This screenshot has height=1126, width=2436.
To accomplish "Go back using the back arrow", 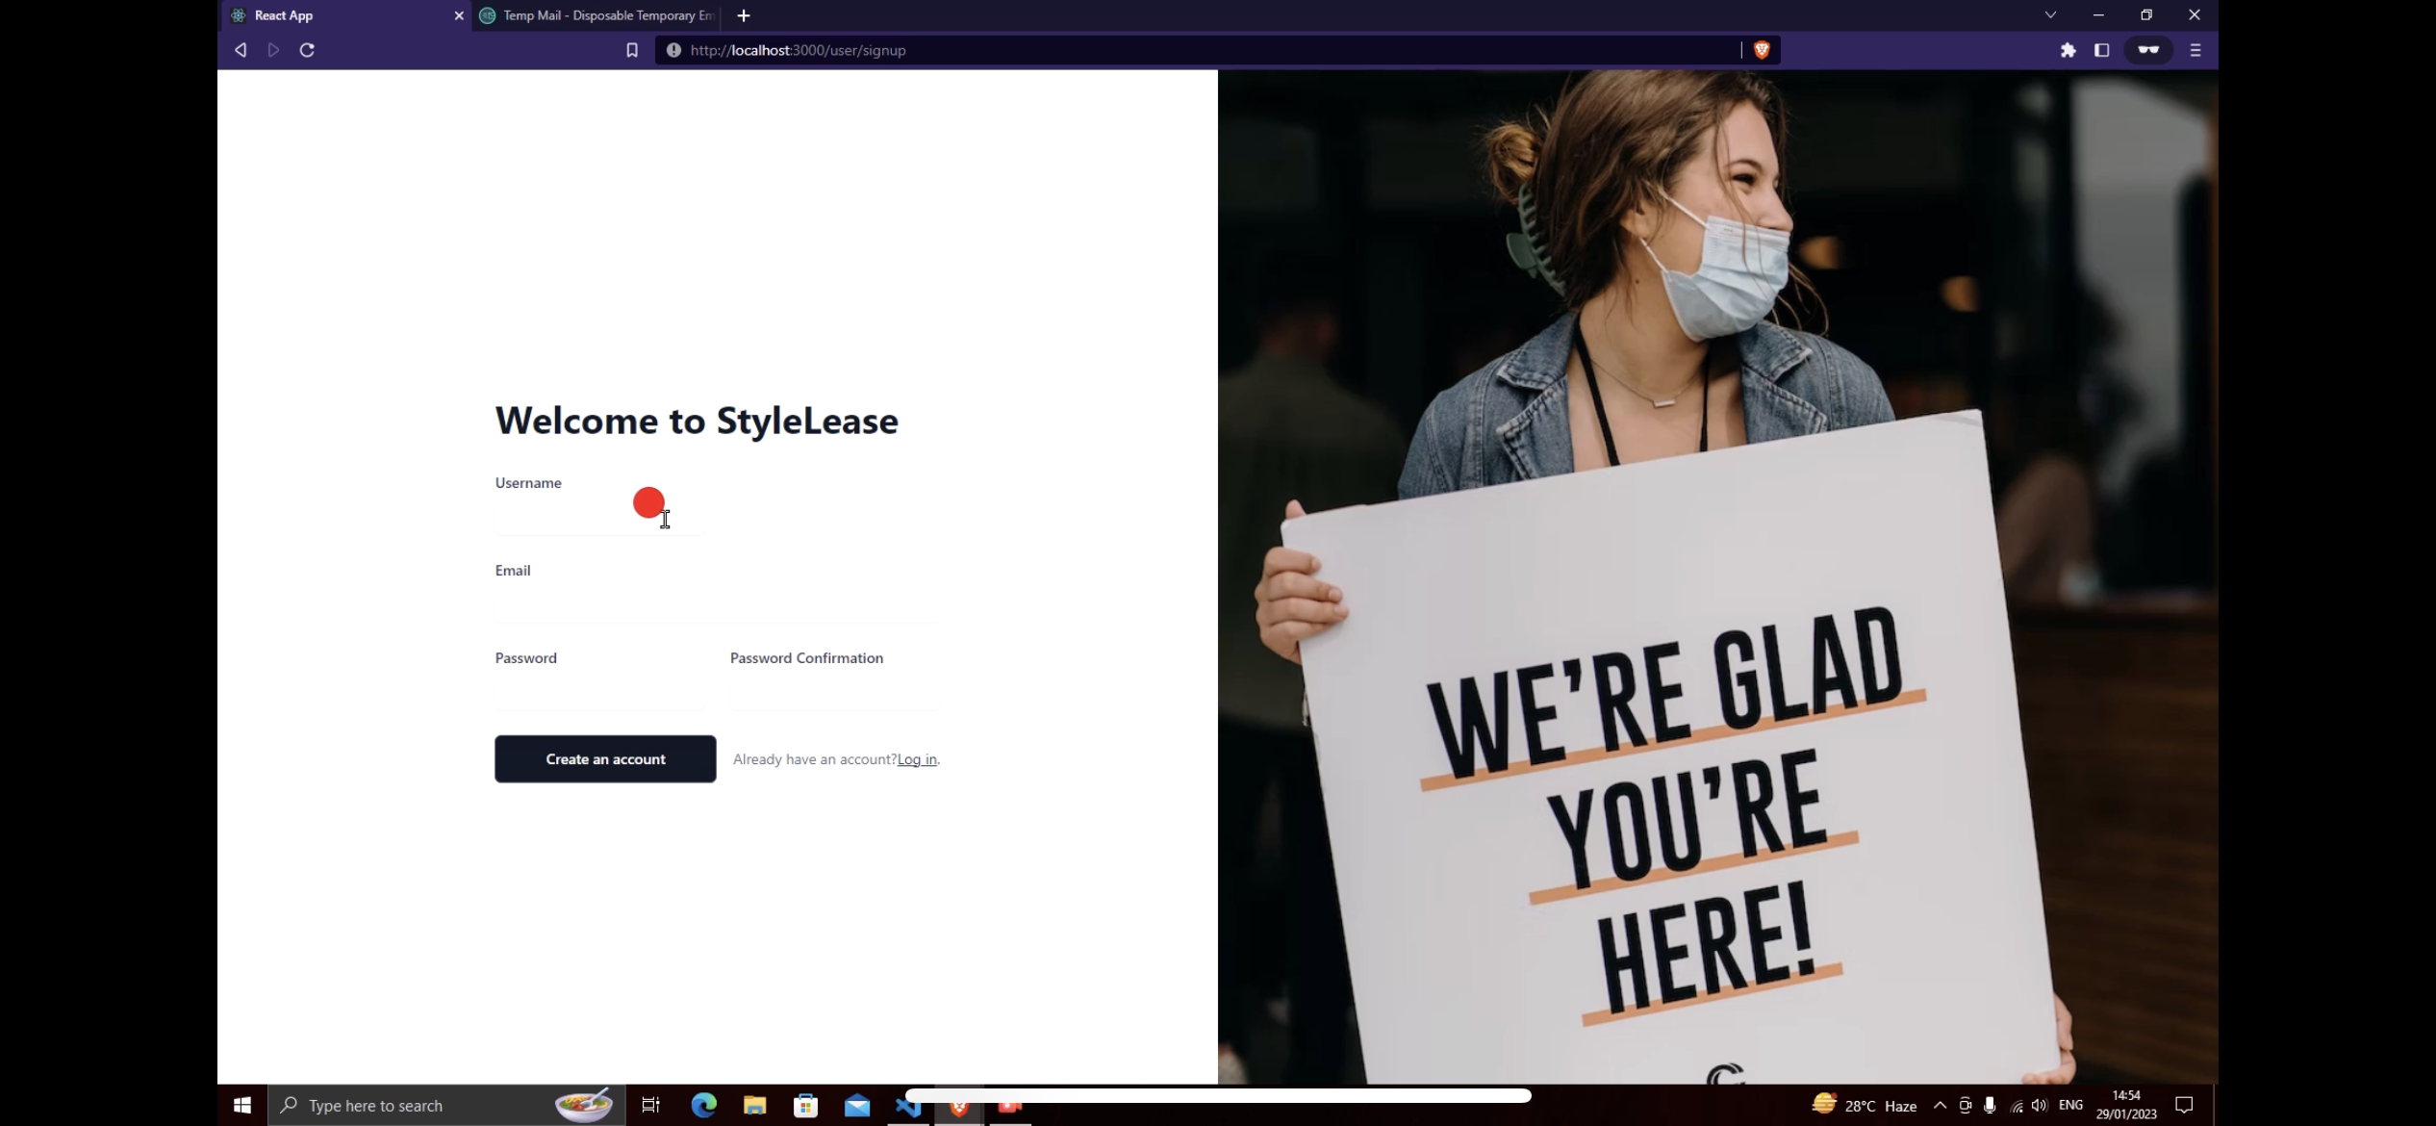I will click(241, 50).
